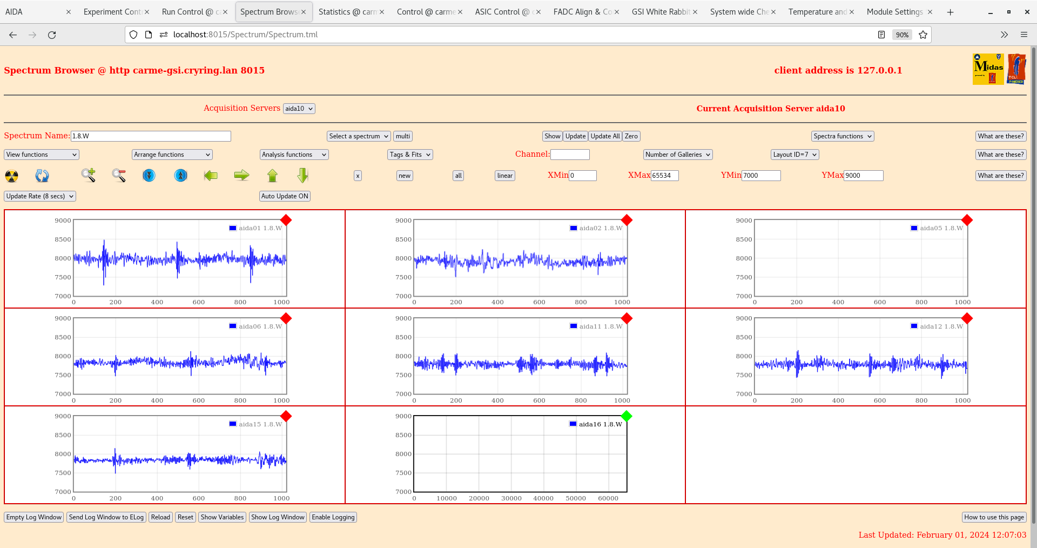Click the radioactive zero-spectrum icon
Screen dimensions: 1037x548
coord(11,176)
